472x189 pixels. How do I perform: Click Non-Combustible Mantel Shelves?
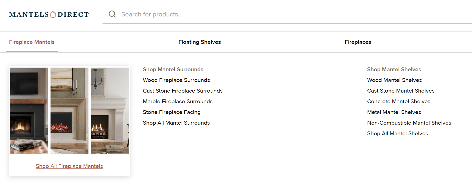409,123
